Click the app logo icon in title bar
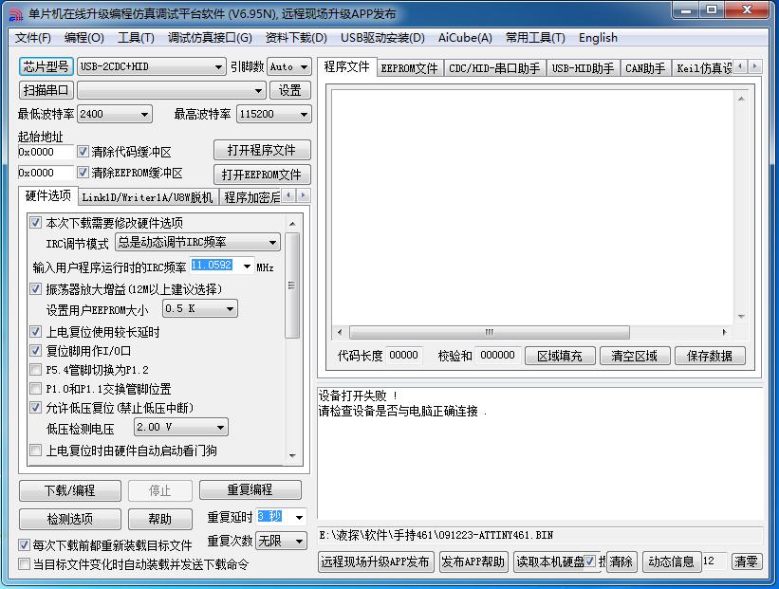The width and height of the screenshot is (779, 589). pyautogui.click(x=15, y=13)
